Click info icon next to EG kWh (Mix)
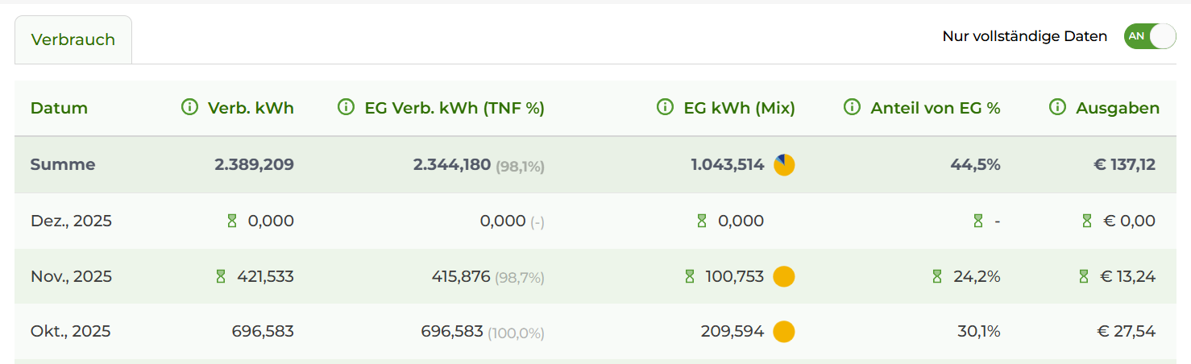 point(666,108)
